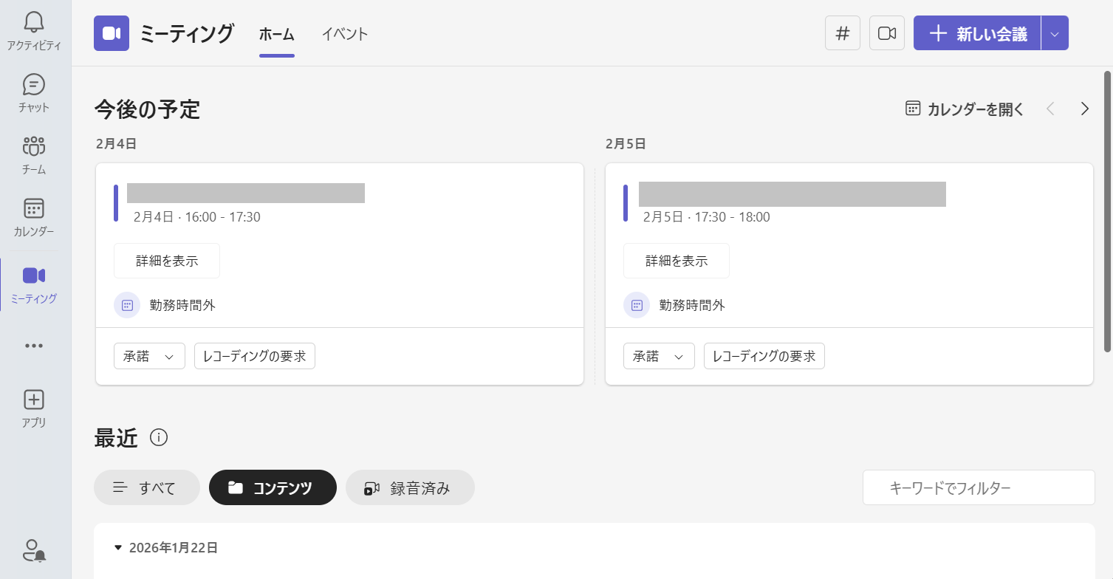Open the 新しい会議 dropdown arrow
This screenshot has width=1113, height=579.
pos(1056,32)
